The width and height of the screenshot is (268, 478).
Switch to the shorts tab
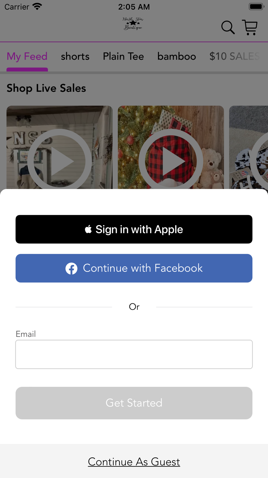[75, 56]
